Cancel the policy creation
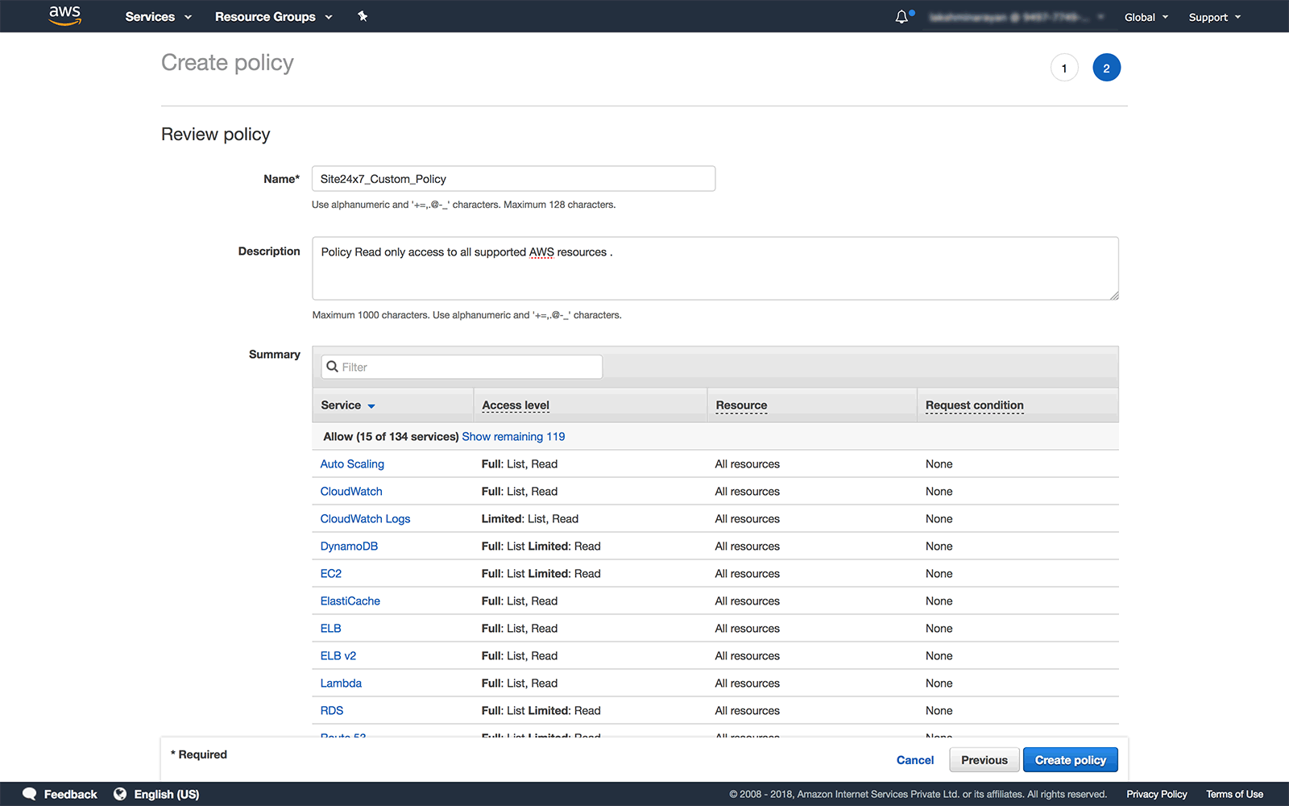 915,760
